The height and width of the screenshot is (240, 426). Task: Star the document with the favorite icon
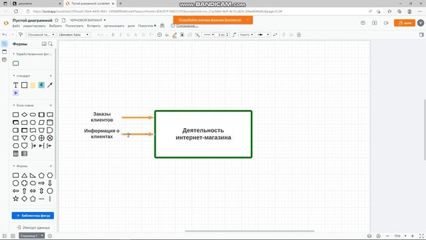tap(57, 20)
